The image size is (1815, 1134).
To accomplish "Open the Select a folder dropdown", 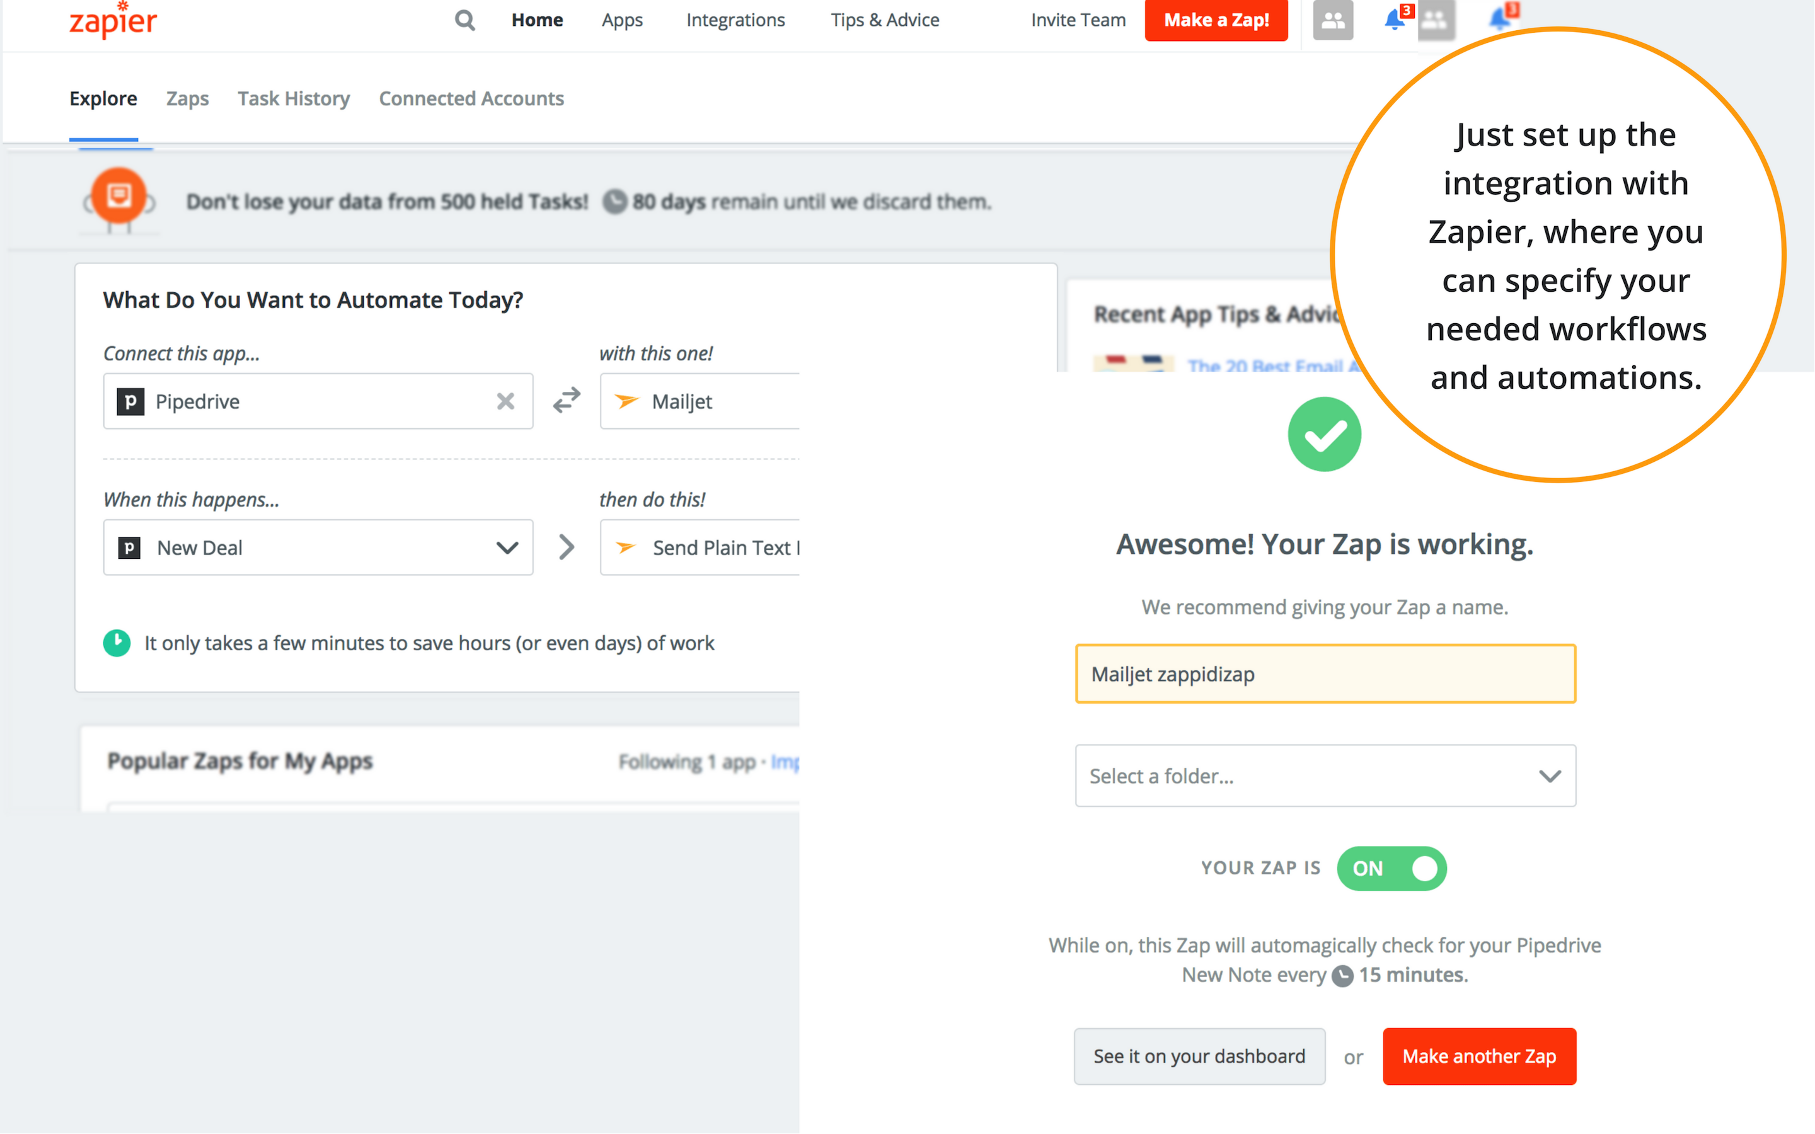I will click(x=1325, y=776).
